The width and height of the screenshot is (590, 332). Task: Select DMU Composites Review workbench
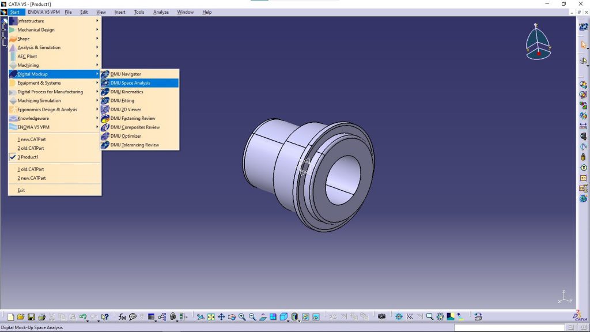pyautogui.click(x=139, y=127)
